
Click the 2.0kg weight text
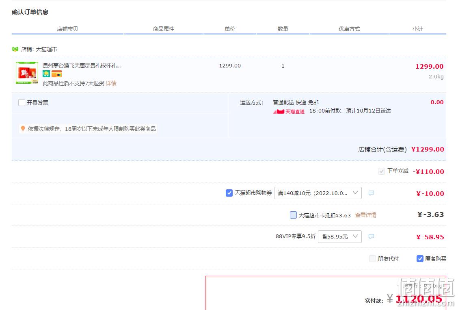tap(436, 76)
